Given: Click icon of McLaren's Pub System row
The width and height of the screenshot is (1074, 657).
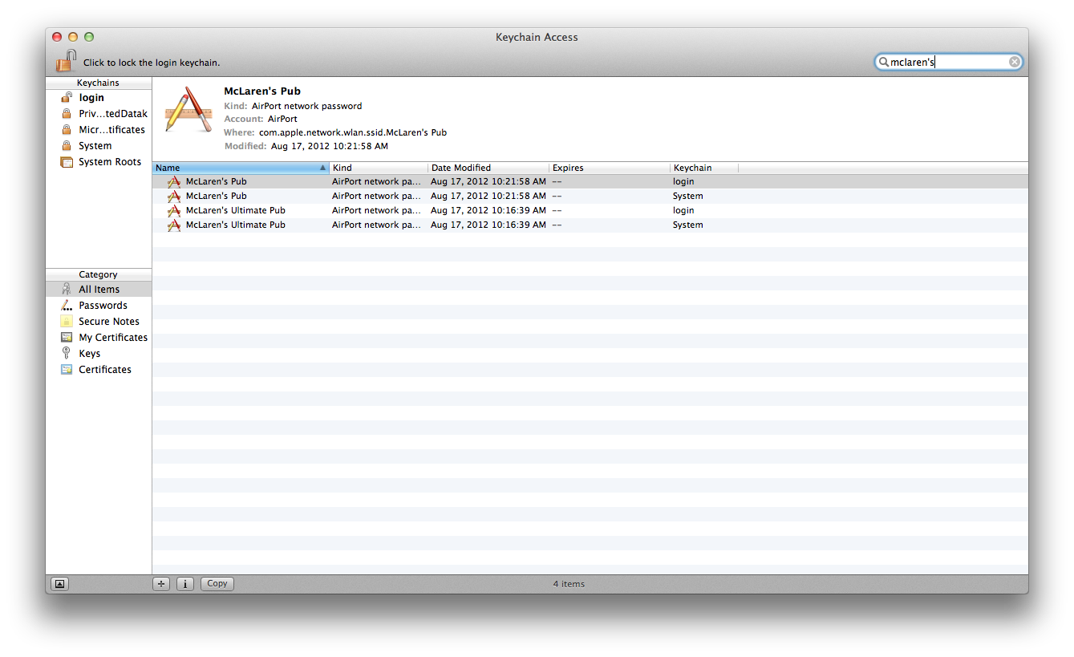Looking at the screenshot, I should click(x=174, y=197).
